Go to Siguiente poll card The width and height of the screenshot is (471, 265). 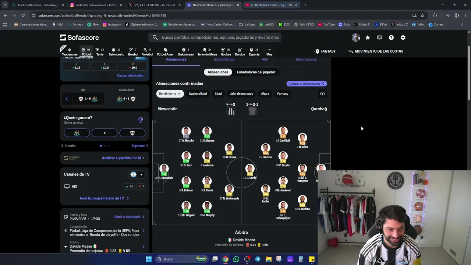point(140,146)
